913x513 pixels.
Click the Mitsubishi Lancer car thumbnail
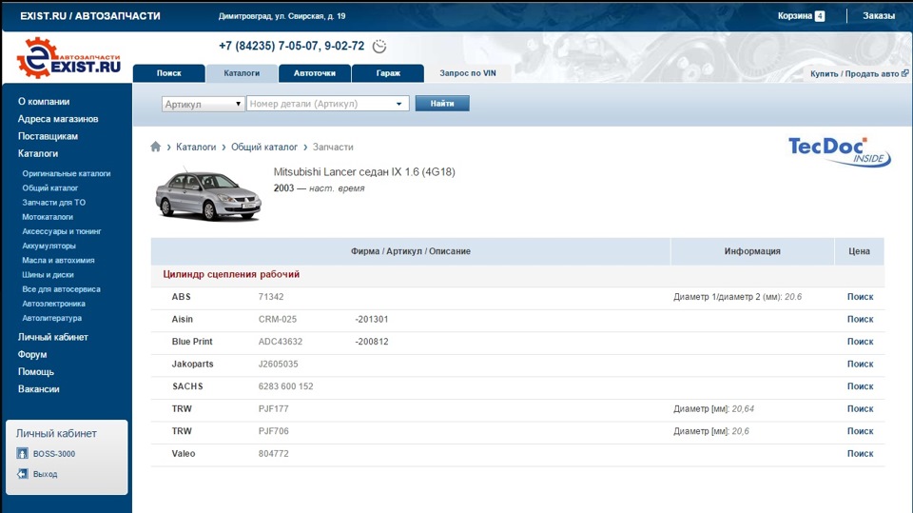[208, 195]
